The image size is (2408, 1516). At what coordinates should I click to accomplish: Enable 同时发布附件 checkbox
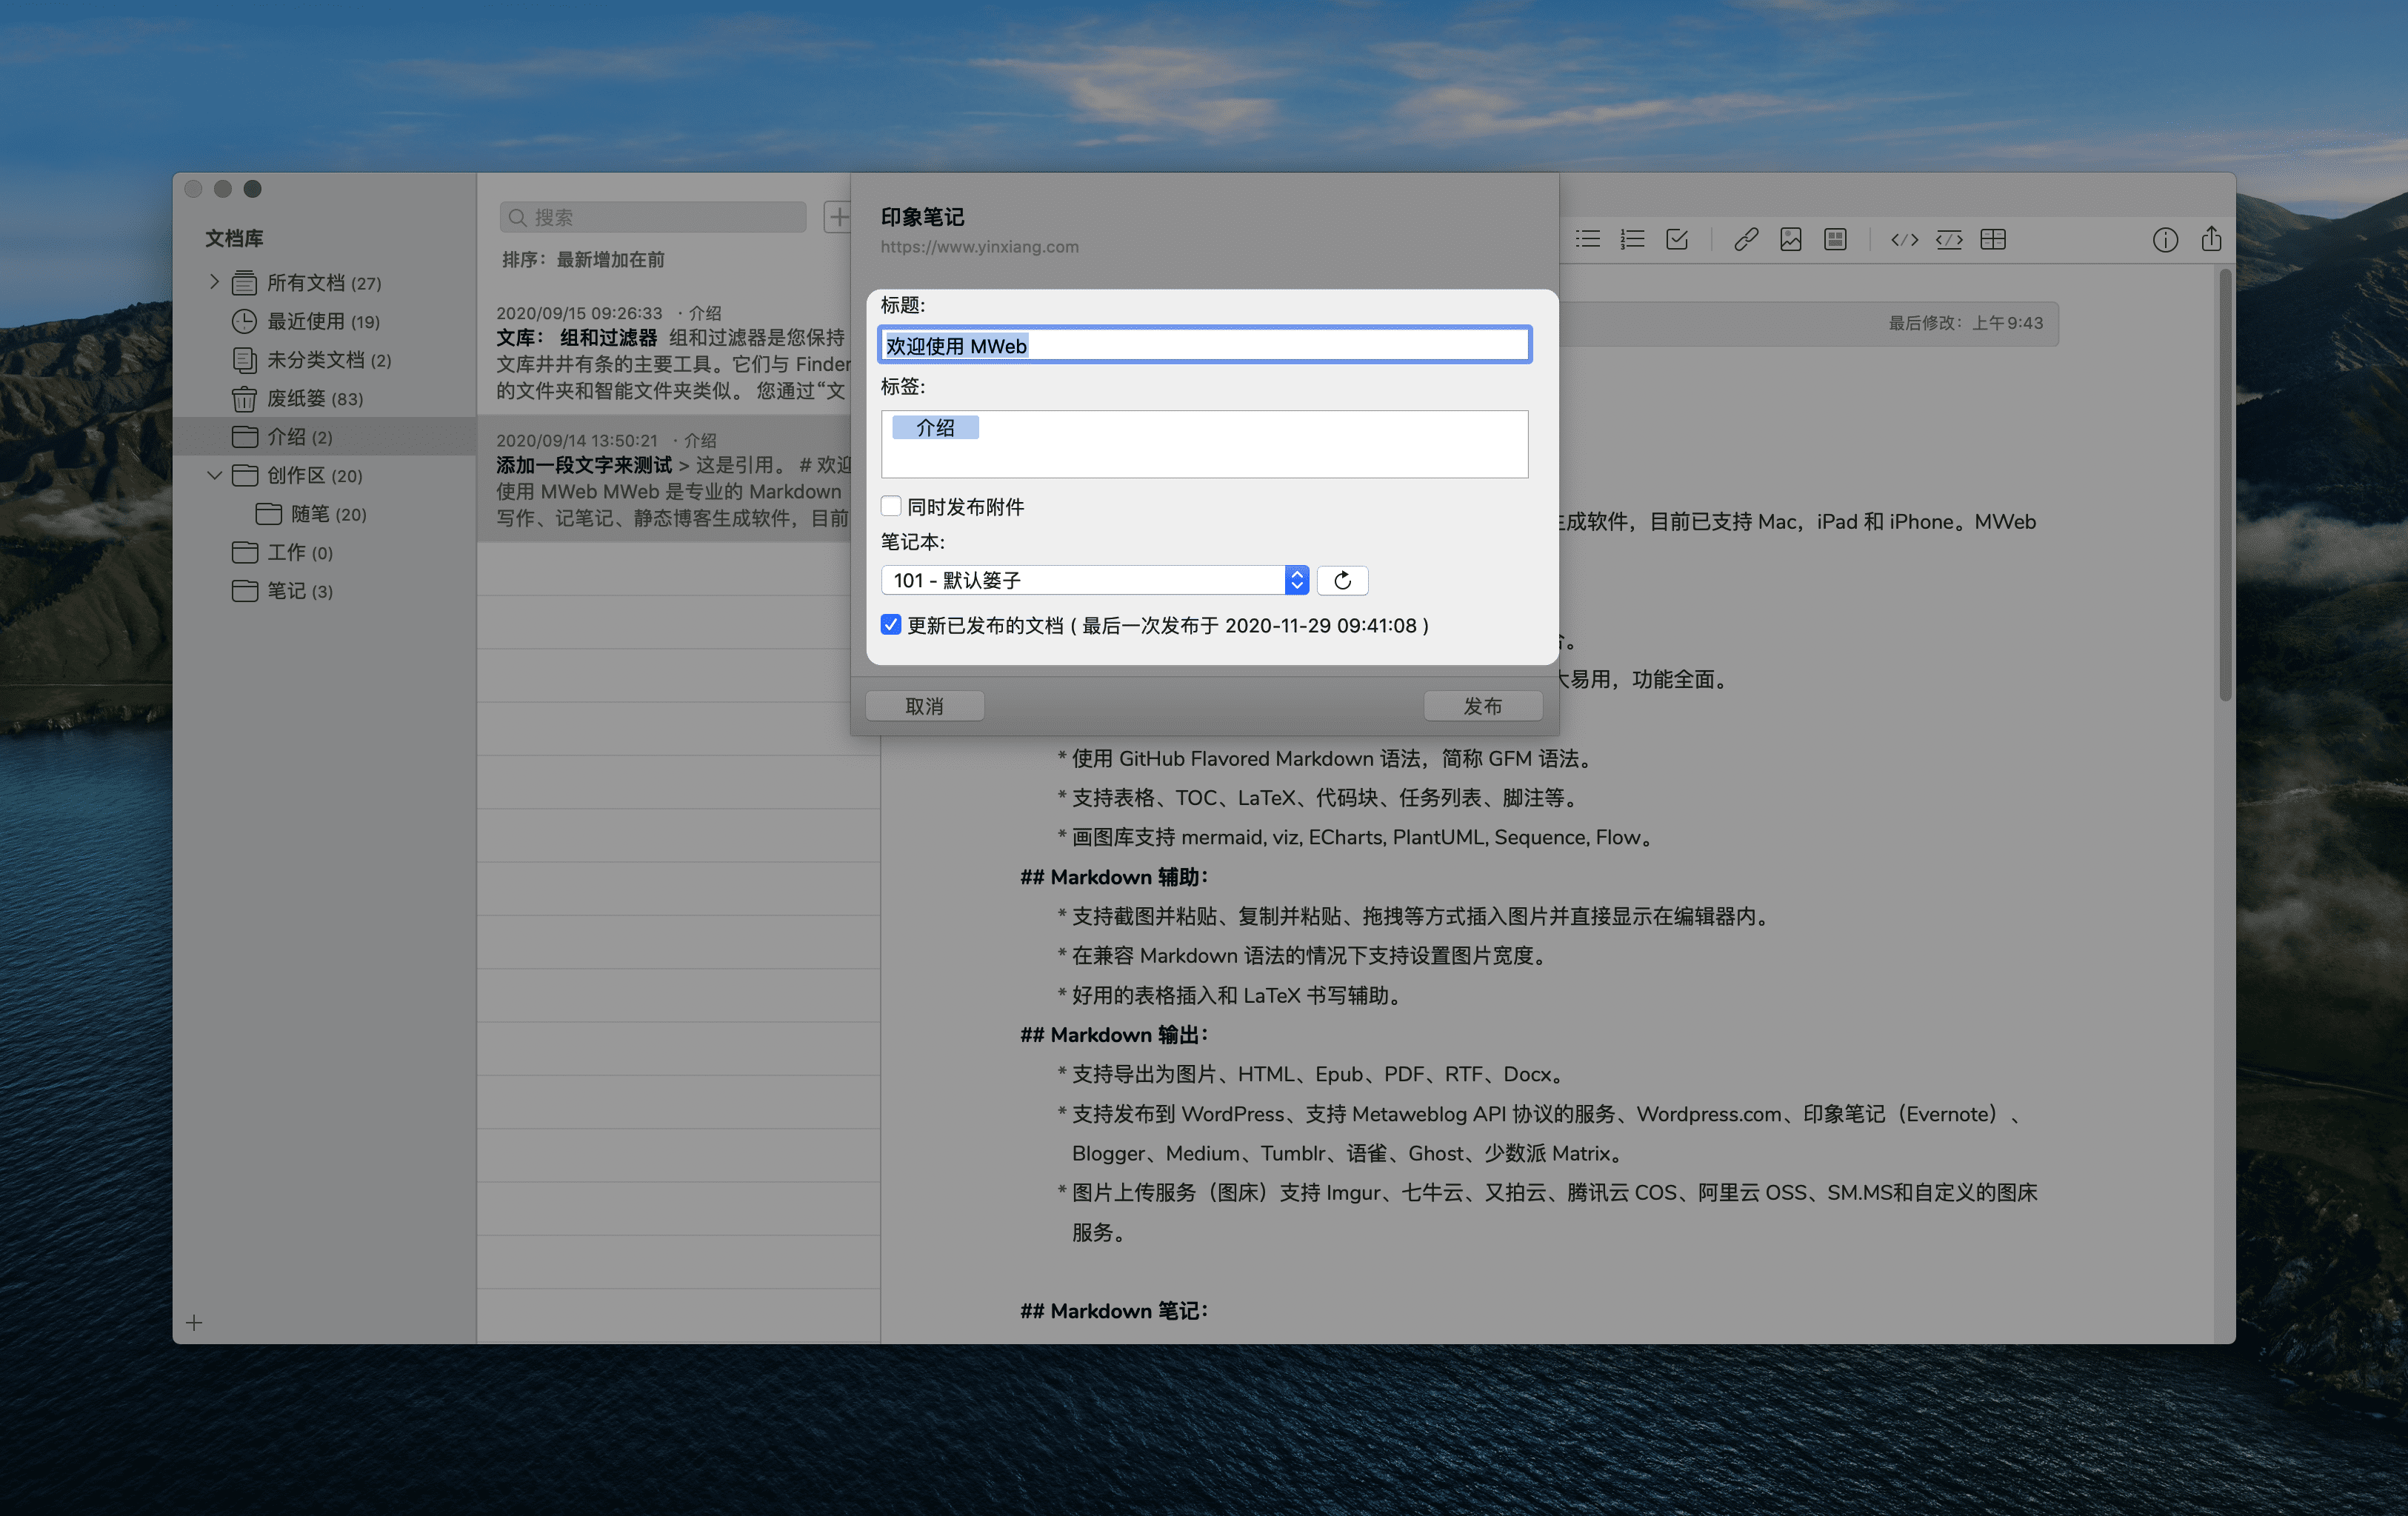tap(891, 506)
